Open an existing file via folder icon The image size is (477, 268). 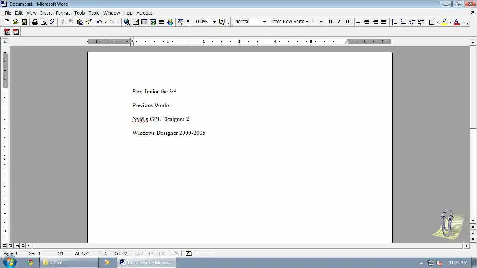15,22
